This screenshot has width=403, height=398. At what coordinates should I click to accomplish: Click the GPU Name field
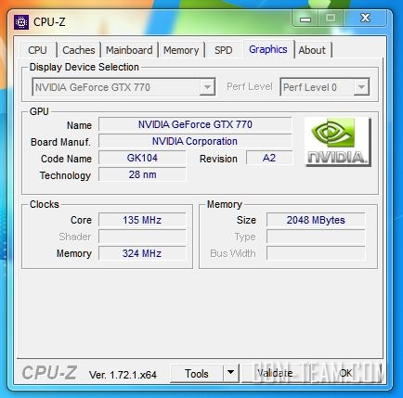(x=195, y=124)
